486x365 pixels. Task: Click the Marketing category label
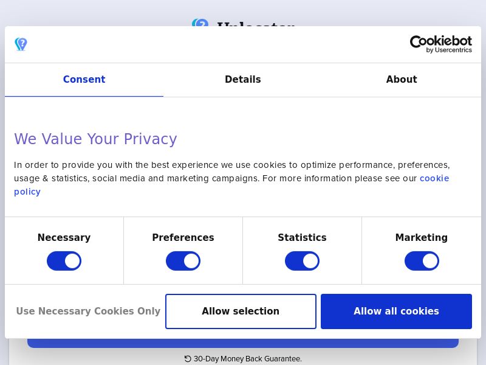coord(422,237)
